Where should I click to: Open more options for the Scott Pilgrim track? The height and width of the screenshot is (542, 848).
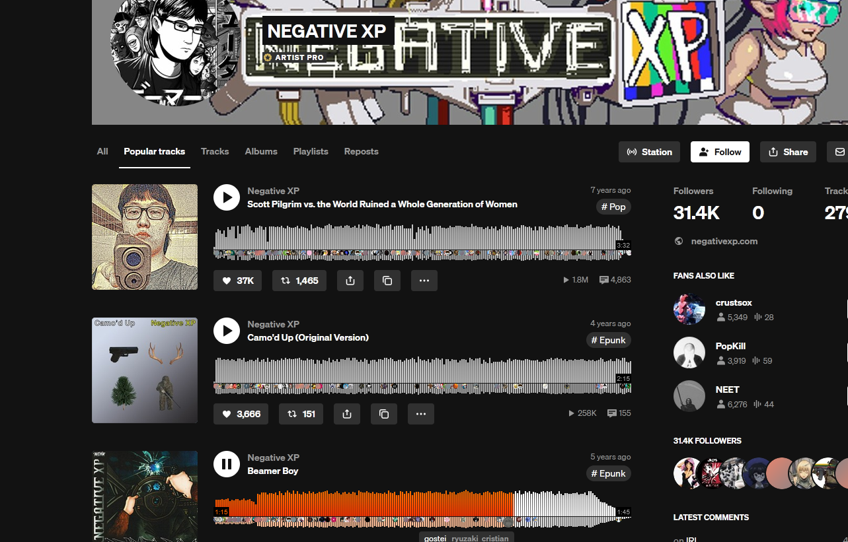424,281
